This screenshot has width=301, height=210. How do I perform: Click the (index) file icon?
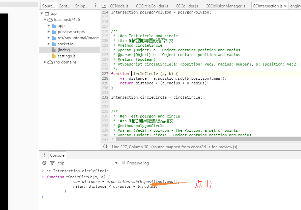[x=54, y=50]
